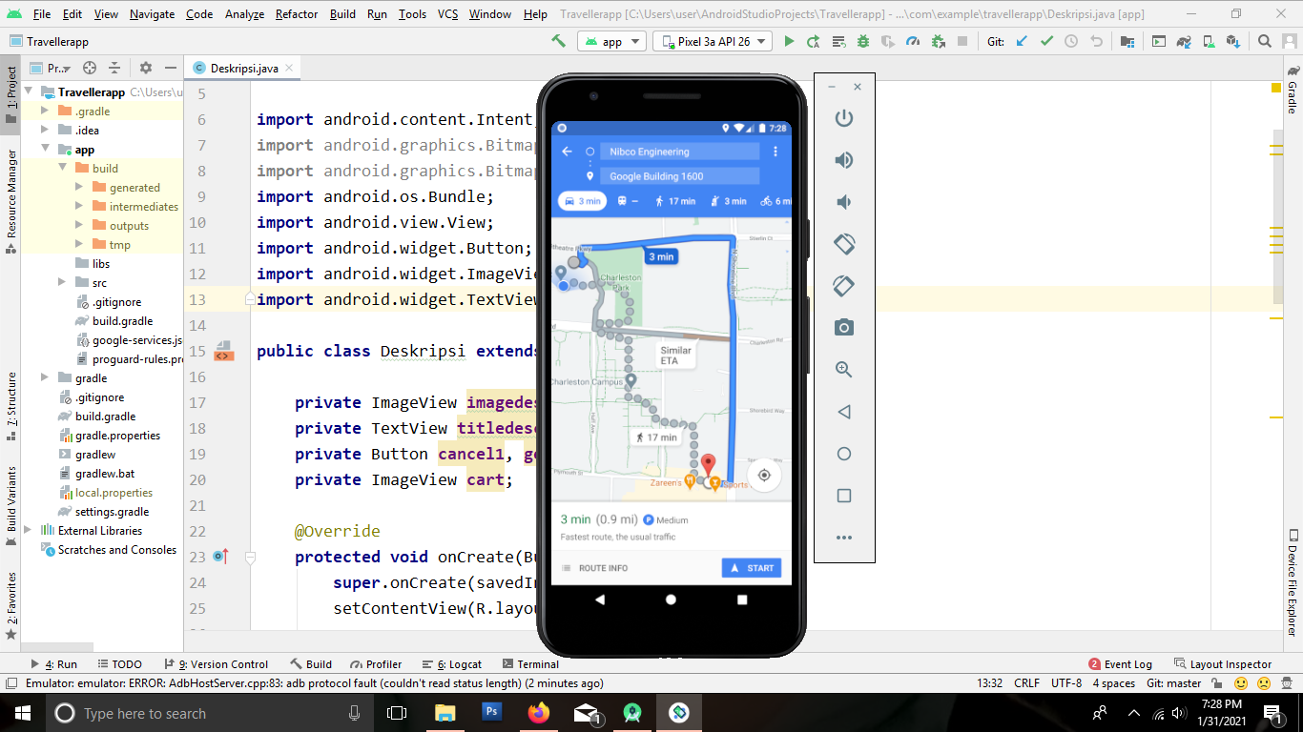Open the Project panel gear settings
This screenshot has width=1303, height=732.
[146, 68]
